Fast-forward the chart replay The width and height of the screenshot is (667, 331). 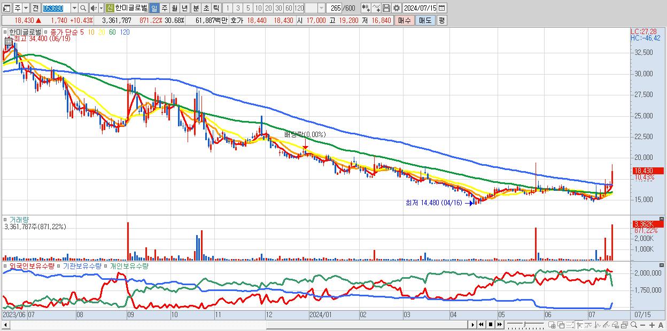[499, 325]
